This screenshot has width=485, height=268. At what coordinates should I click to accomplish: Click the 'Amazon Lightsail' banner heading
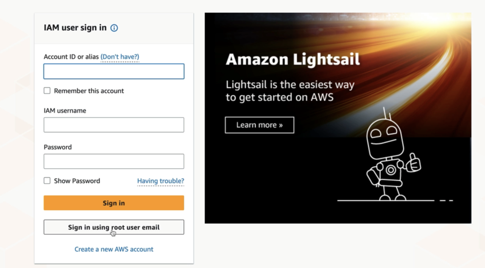(x=293, y=59)
